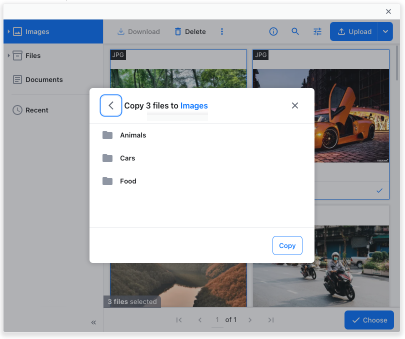Image resolution: width=405 pixels, height=339 pixels.
Task: Click the Download toolbar button
Action: (138, 31)
